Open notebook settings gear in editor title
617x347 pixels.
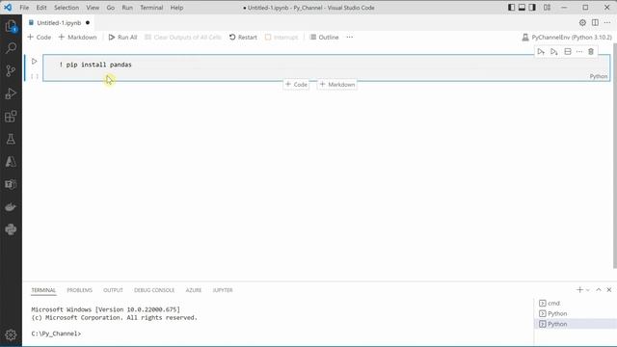click(582, 23)
